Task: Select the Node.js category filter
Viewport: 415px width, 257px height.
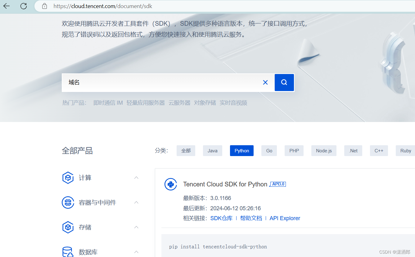Action: click(x=324, y=150)
